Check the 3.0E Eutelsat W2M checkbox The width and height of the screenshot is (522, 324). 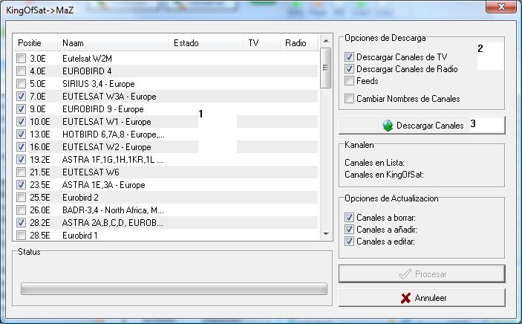point(21,59)
